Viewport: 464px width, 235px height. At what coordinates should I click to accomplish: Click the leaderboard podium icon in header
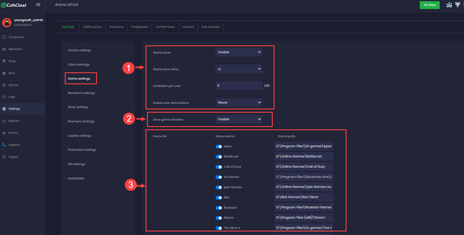click(x=449, y=5)
